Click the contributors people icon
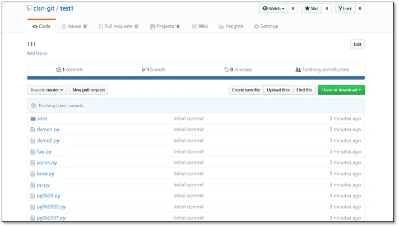Image resolution: width=399 pixels, height=227 pixels. click(298, 70)
